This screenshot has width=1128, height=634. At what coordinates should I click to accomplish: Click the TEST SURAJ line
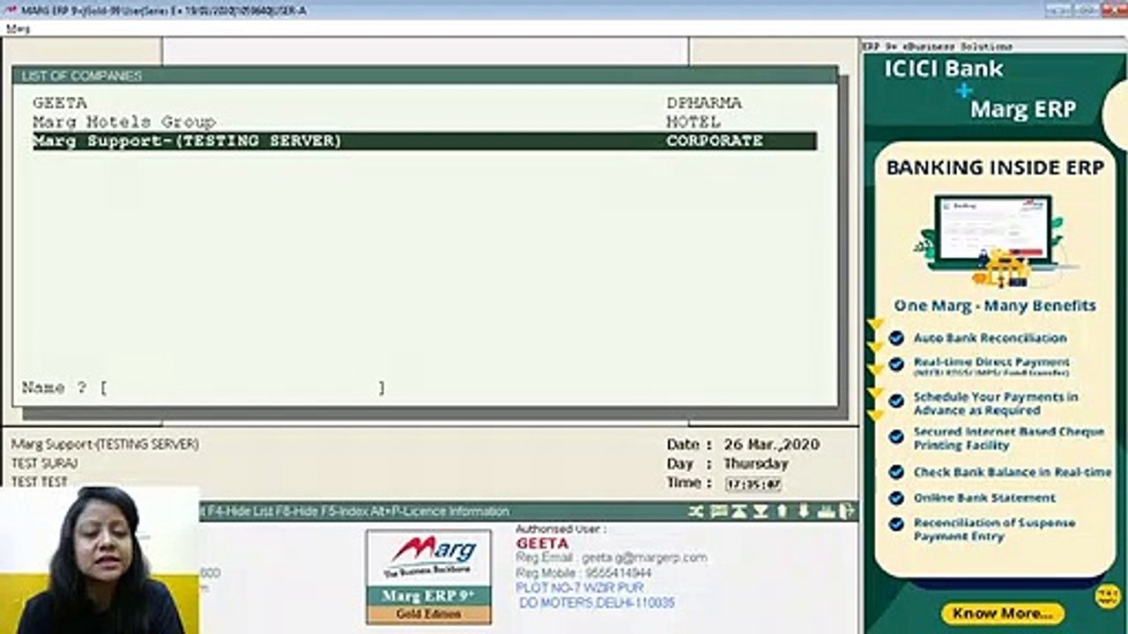(x=45, y=463)
